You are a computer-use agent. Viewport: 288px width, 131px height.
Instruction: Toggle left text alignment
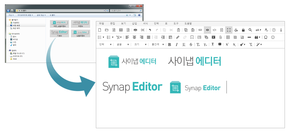(127, 37)
